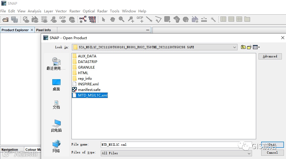This screenshot has width=286, height=159.
Task: Toggle the shape overlay eye icon
Action: tap(35, 19)
